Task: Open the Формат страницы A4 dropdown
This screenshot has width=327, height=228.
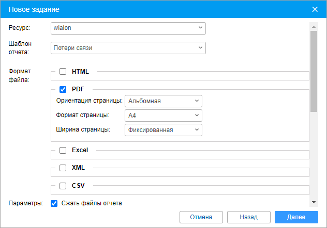Action: click(x=163, y=116)
